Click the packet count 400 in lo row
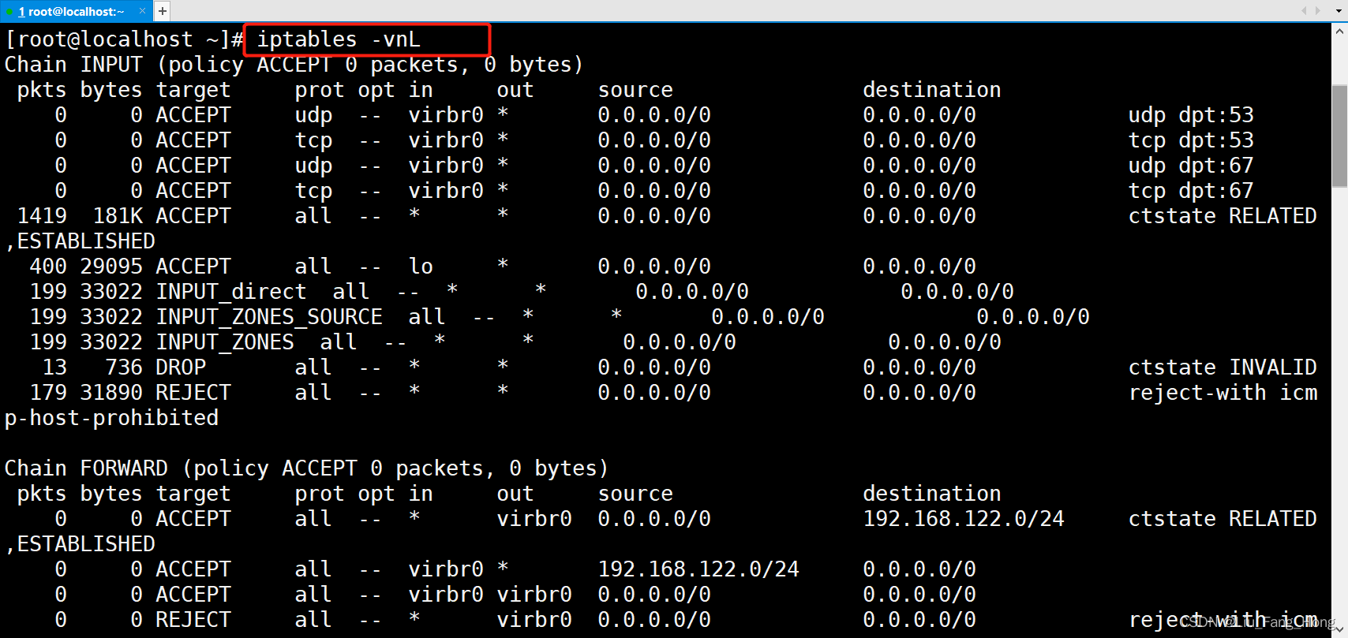This screenshot has width=1348, height=638. click(x=49, y=267)
